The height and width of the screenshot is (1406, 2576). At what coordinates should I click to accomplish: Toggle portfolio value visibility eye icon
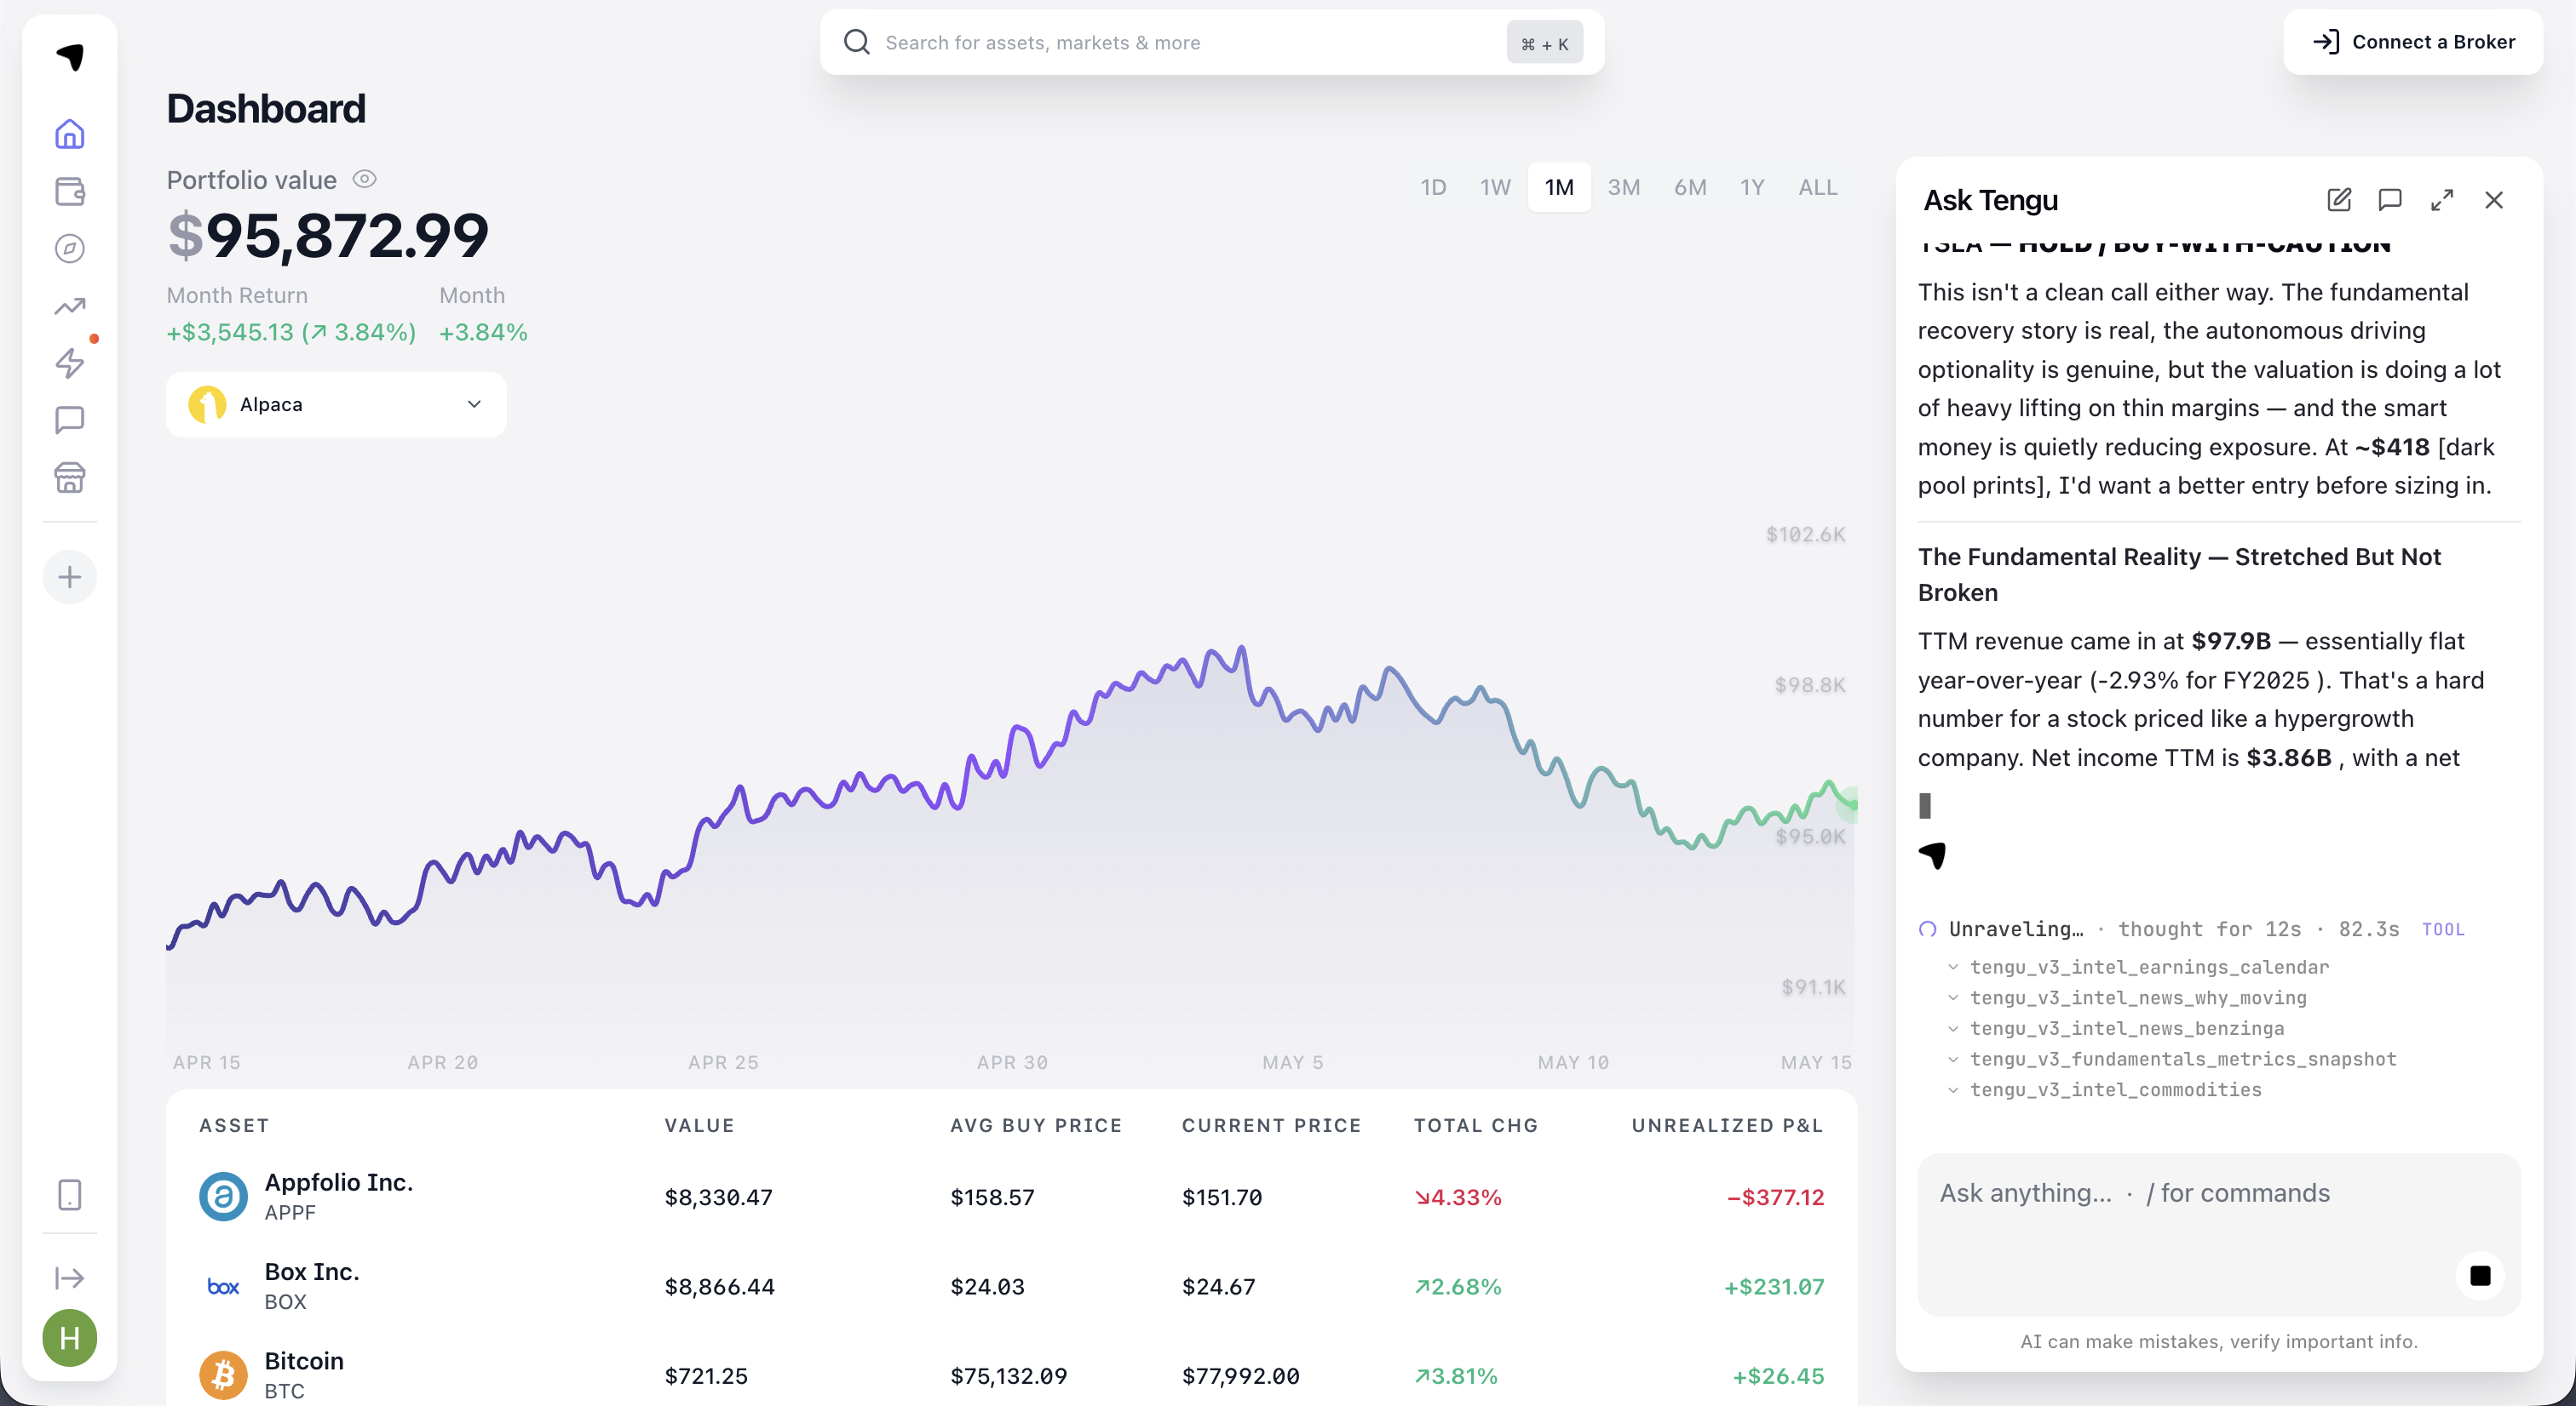pyautogui.click(x=365, y=180)
